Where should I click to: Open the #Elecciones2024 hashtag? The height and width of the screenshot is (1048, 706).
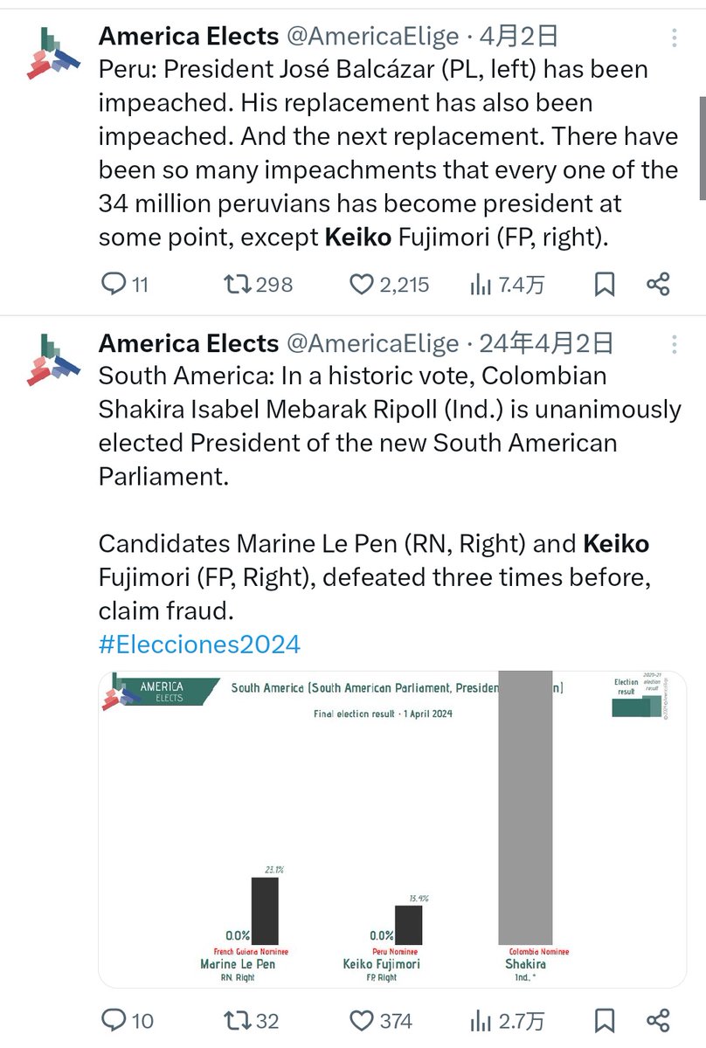pyautogui.click(x=199, y=645)
